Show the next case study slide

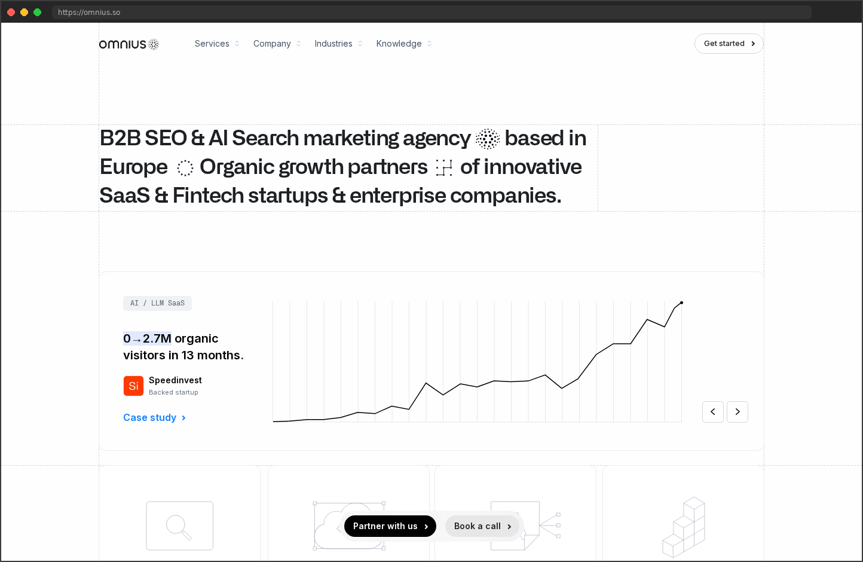point(737,412)
